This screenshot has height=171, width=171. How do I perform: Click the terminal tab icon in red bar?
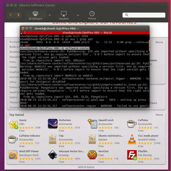[22, 33]
